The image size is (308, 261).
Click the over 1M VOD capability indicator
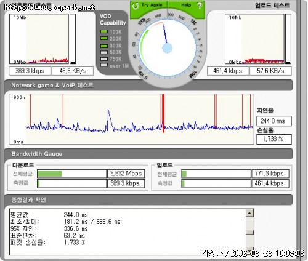[x=104, y=65]
